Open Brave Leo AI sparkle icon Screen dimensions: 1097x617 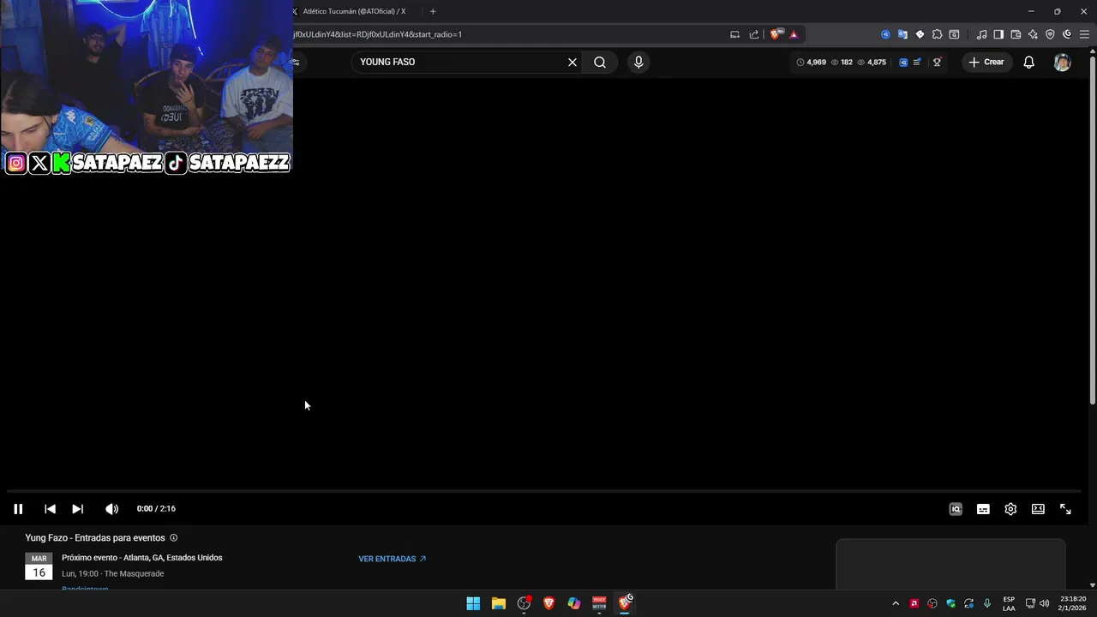[1033, 34]
